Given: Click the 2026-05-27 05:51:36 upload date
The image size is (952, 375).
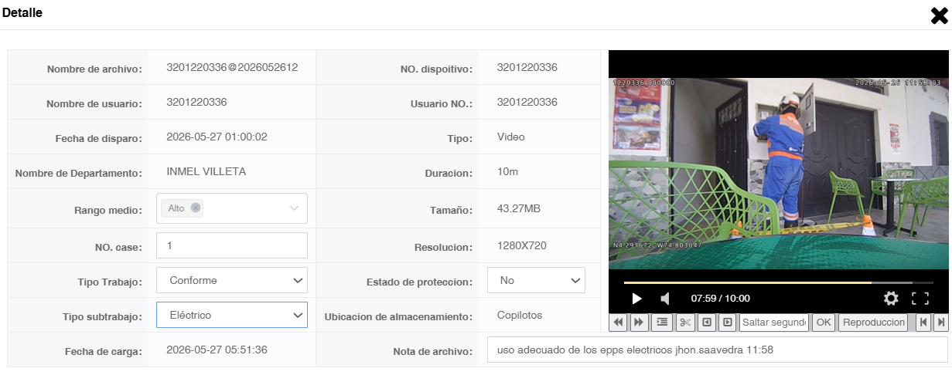Looking at the screenshot, I should coord(217,350).
